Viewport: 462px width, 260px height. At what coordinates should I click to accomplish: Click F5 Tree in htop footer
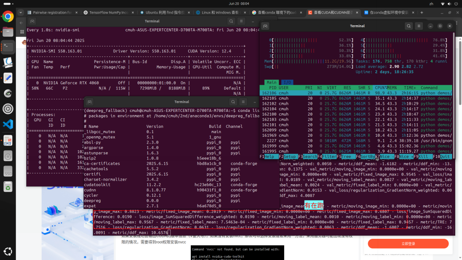click(x=346, y=157)
